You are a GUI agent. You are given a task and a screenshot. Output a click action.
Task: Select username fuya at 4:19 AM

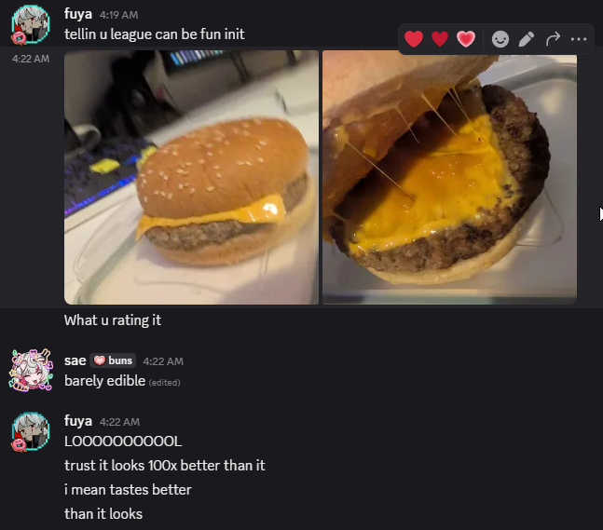[x=78, y=14]
